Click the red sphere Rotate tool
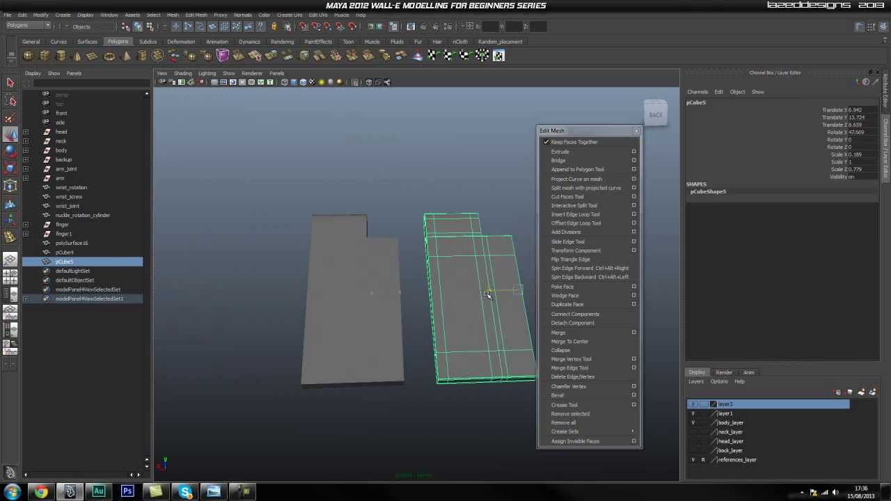Image resolution: width=891 pixels, height=501 pixels. tap(10, 152)
